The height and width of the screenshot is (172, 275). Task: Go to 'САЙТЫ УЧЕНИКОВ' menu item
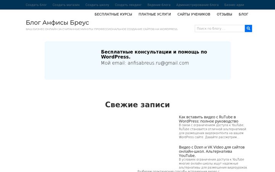tap(194, 14)
